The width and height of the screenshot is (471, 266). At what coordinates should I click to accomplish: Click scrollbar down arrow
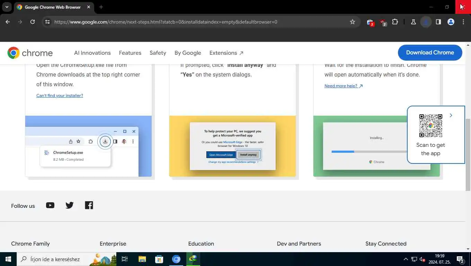coord(468,249)
